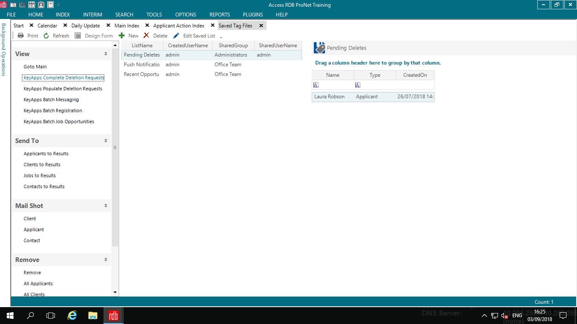Click KeyApps Populate Deletion Requests
The width and height of the screenshot is (577, 324).
tap(63, 89)
